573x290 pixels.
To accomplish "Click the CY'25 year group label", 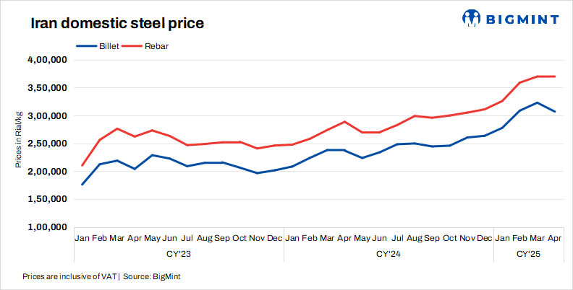I will point(528,254).
